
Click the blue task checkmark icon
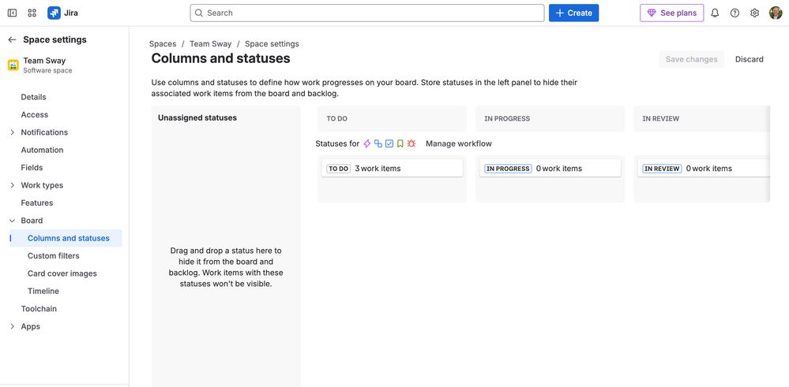coord(389,143)
